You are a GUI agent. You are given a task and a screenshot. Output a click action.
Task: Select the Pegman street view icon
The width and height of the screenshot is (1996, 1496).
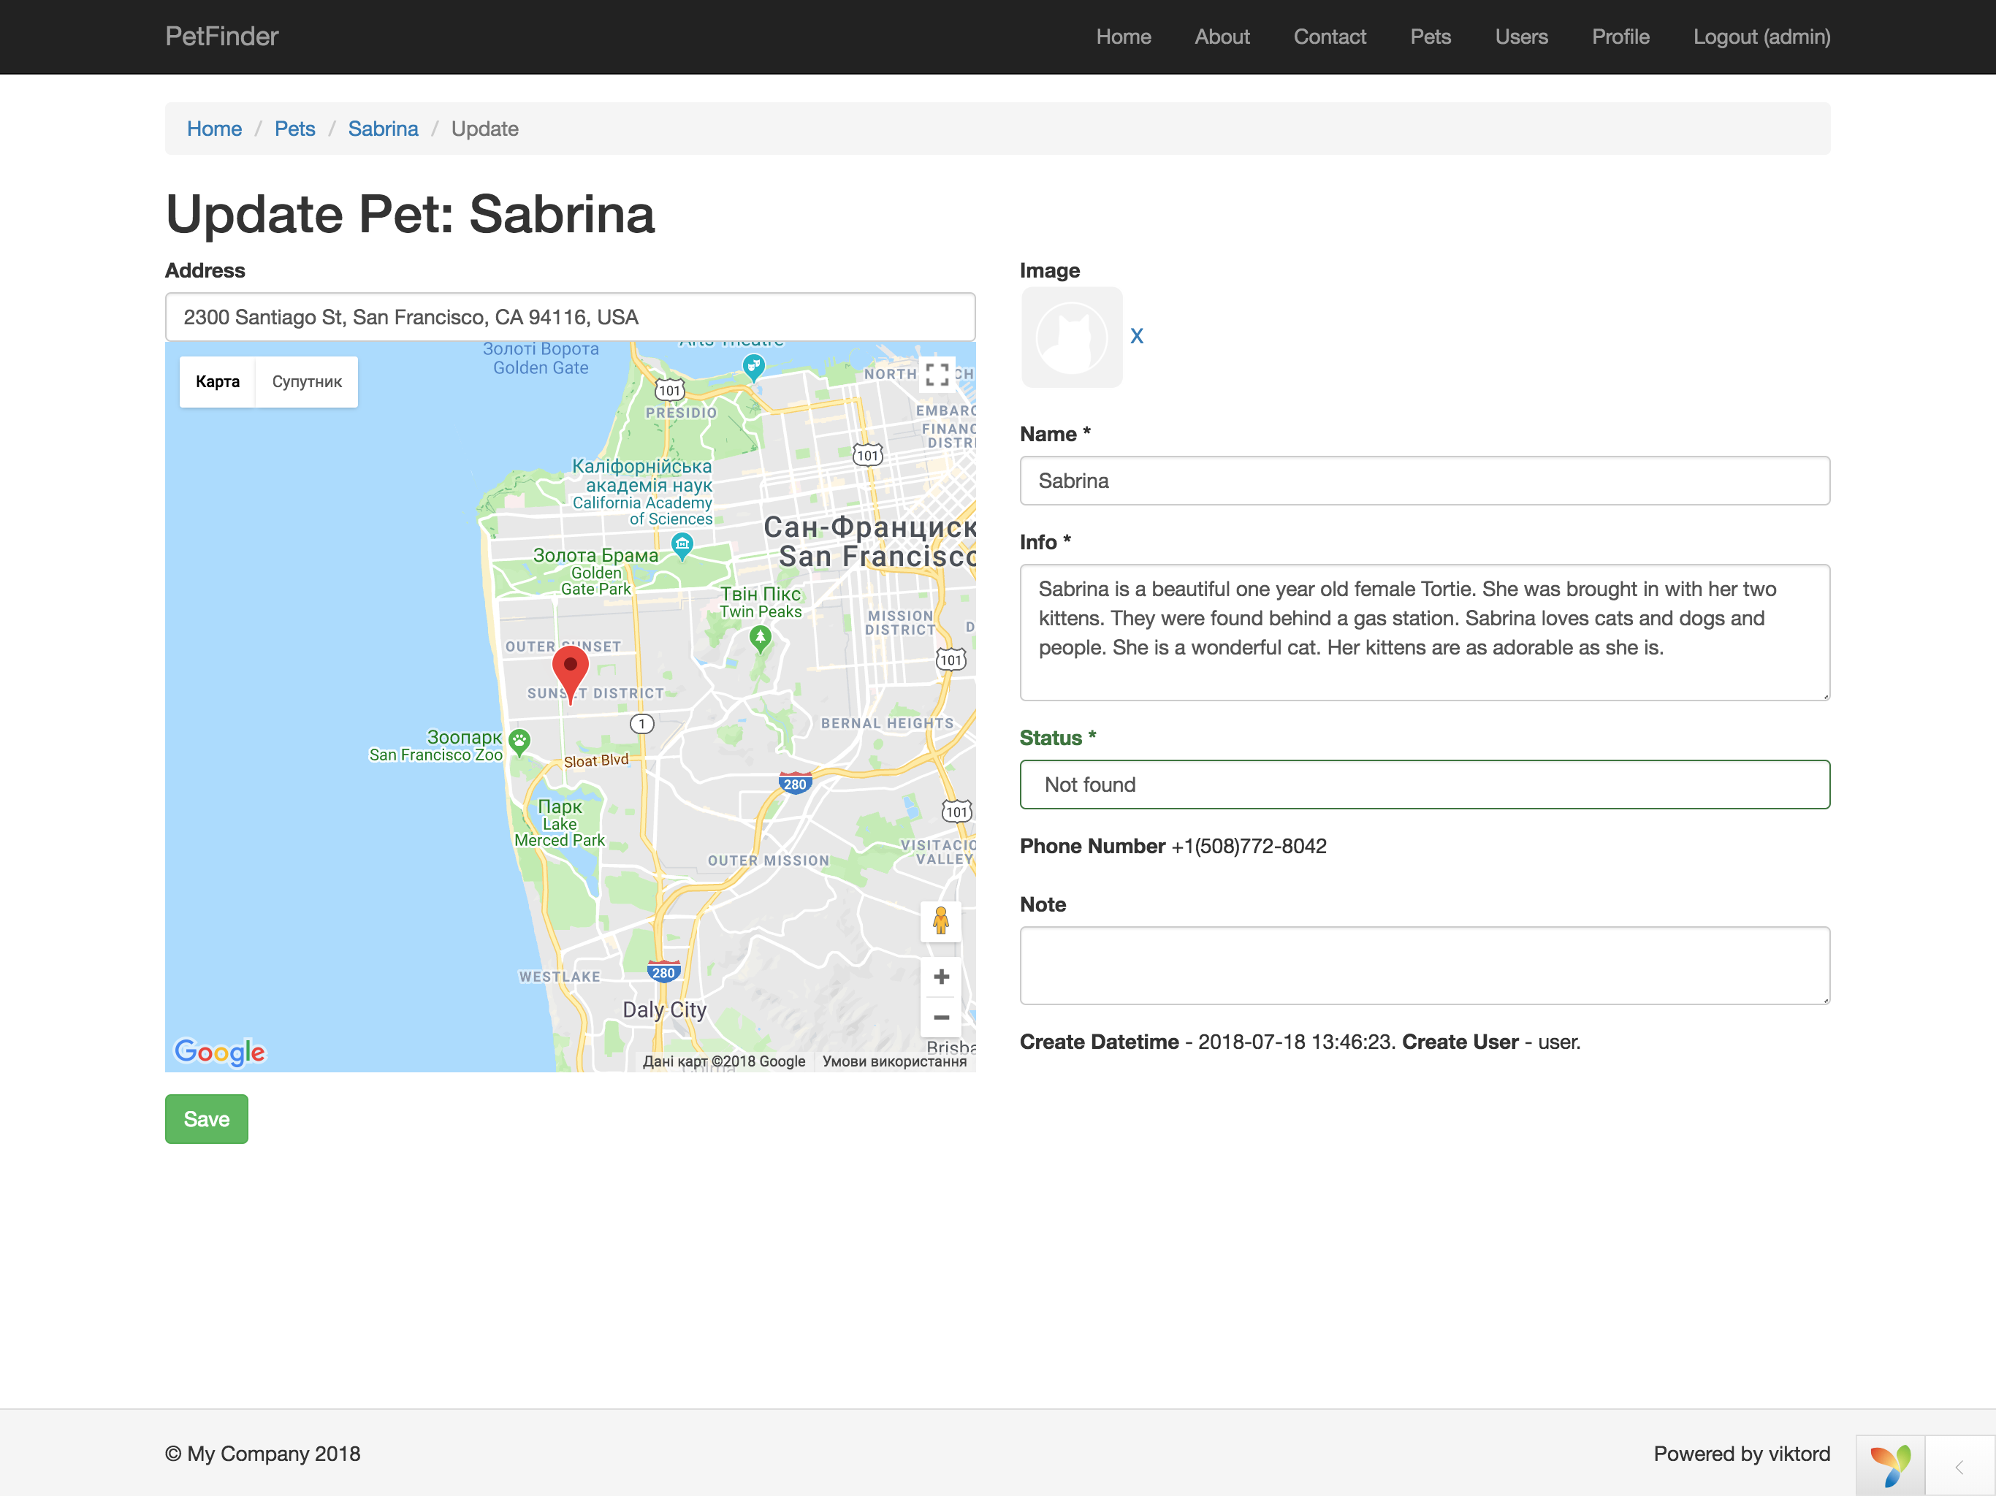(x=941, y=922)
